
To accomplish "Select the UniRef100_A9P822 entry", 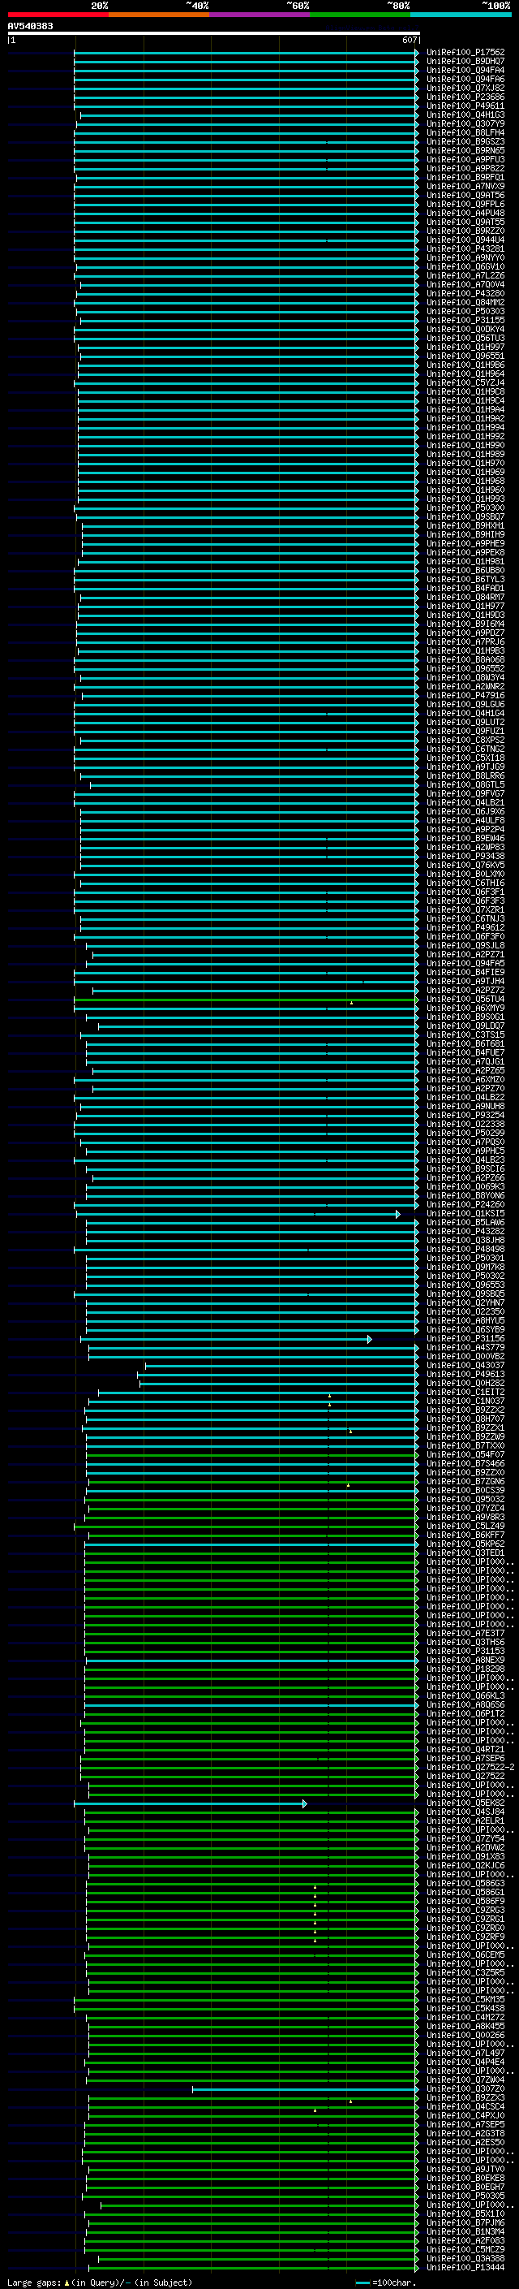I will click(x=465, y=169).
